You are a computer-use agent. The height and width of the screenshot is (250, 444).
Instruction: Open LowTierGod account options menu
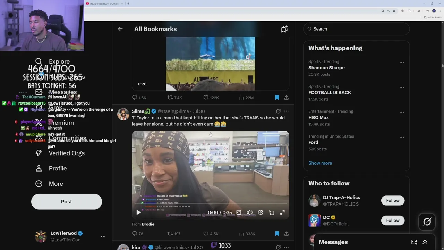click(103, 236)
